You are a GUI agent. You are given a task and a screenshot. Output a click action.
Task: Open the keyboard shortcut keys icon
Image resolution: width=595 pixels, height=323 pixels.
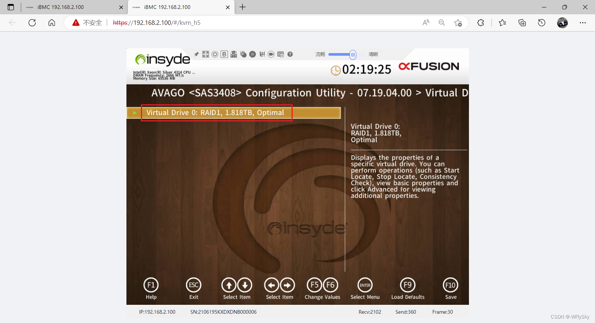pyautogui.click(x=234, y=54)
